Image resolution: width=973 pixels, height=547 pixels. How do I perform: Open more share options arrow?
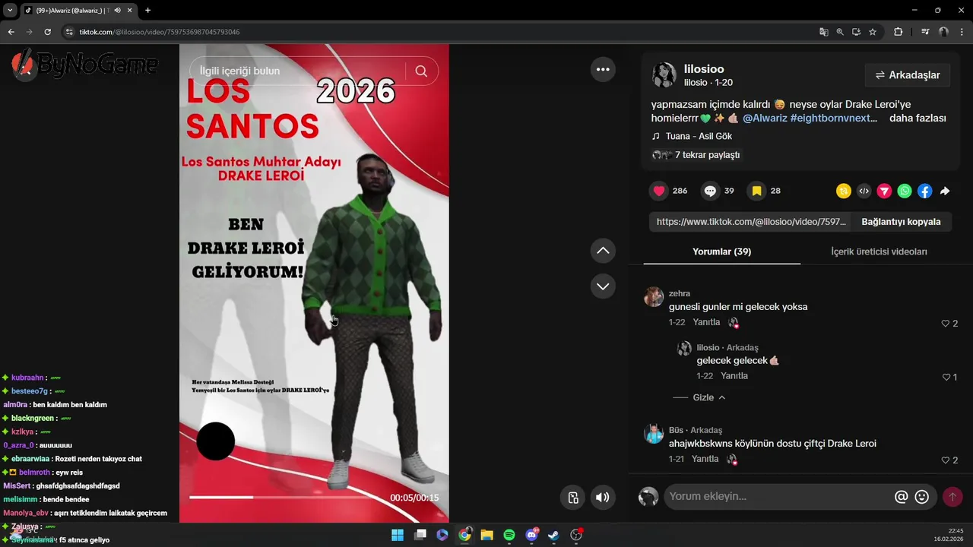point(945,191)
